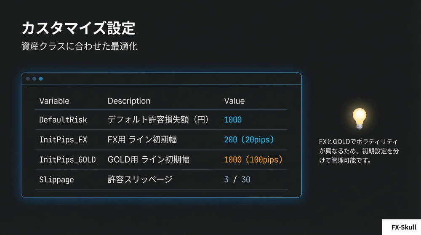421x235 pixels.
Task: Click the tip text about FXとGOLD
Action: 359,151
